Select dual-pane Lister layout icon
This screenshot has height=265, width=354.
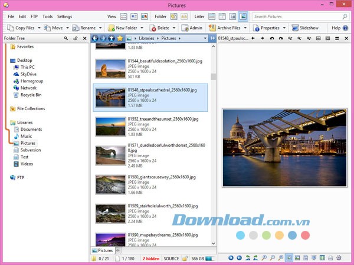[222, 16]
